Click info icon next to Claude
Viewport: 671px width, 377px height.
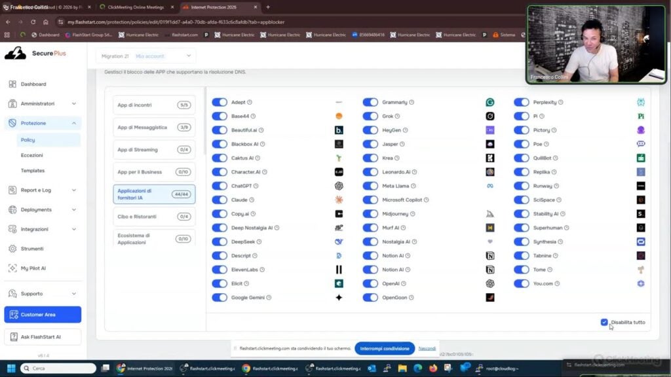point(252,200)
